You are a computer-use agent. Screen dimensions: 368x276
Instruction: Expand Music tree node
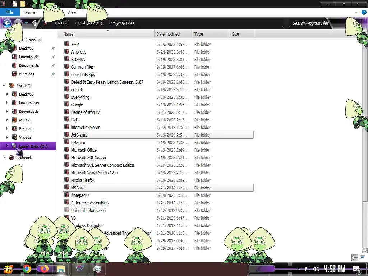click(x=7, y=120)
